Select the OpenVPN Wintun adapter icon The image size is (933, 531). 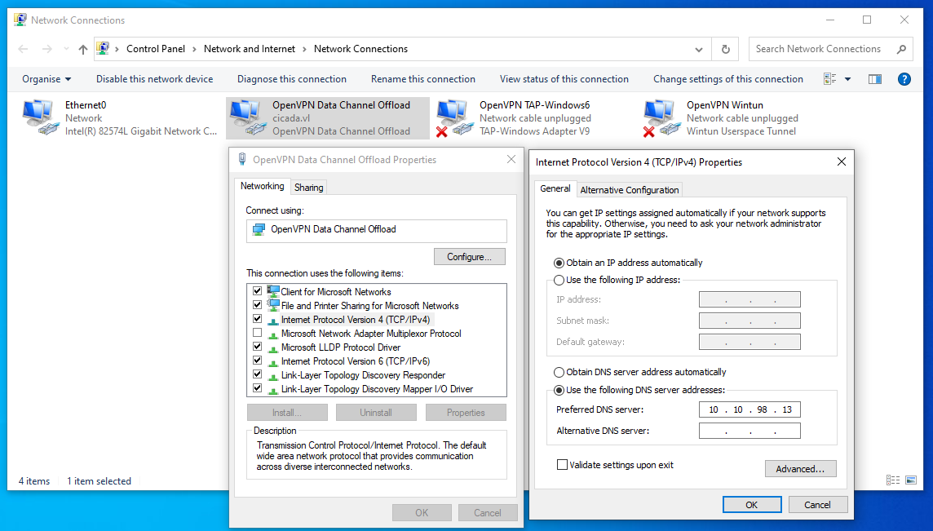pos(662,118)
